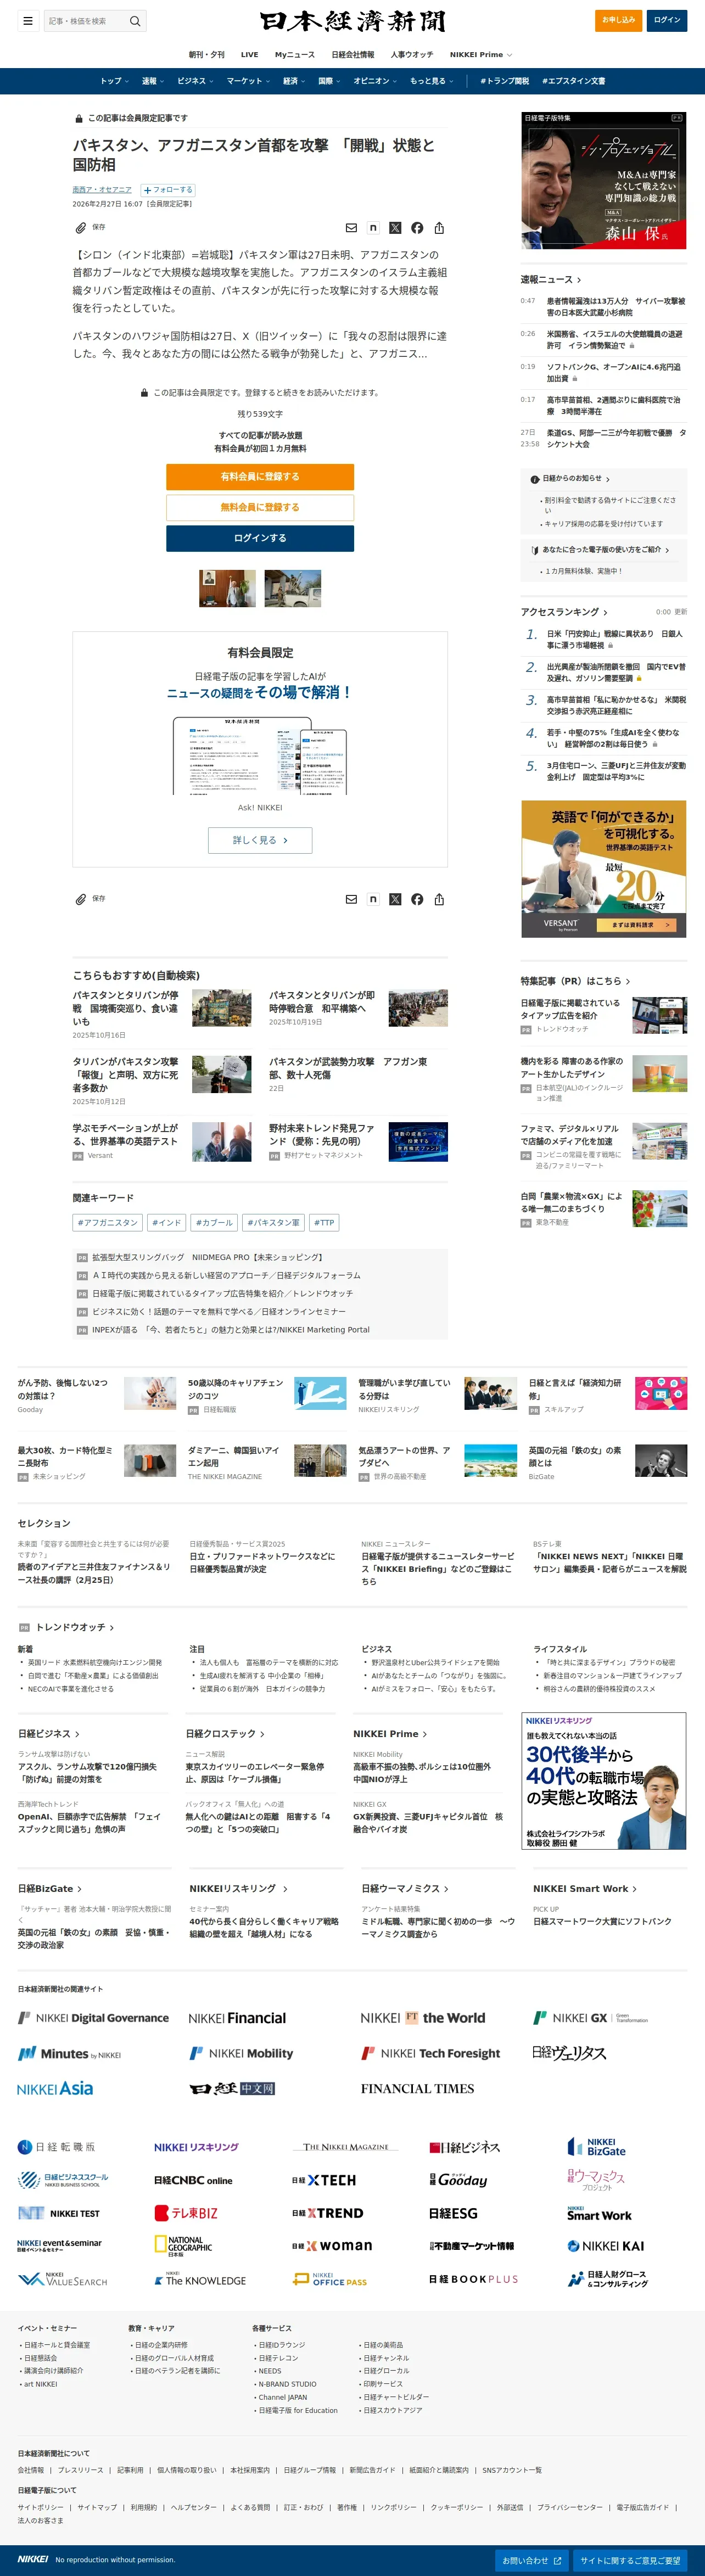Open the テレ東BIZ logo
Screen dimensions: 705x2576
[186, 2213]
